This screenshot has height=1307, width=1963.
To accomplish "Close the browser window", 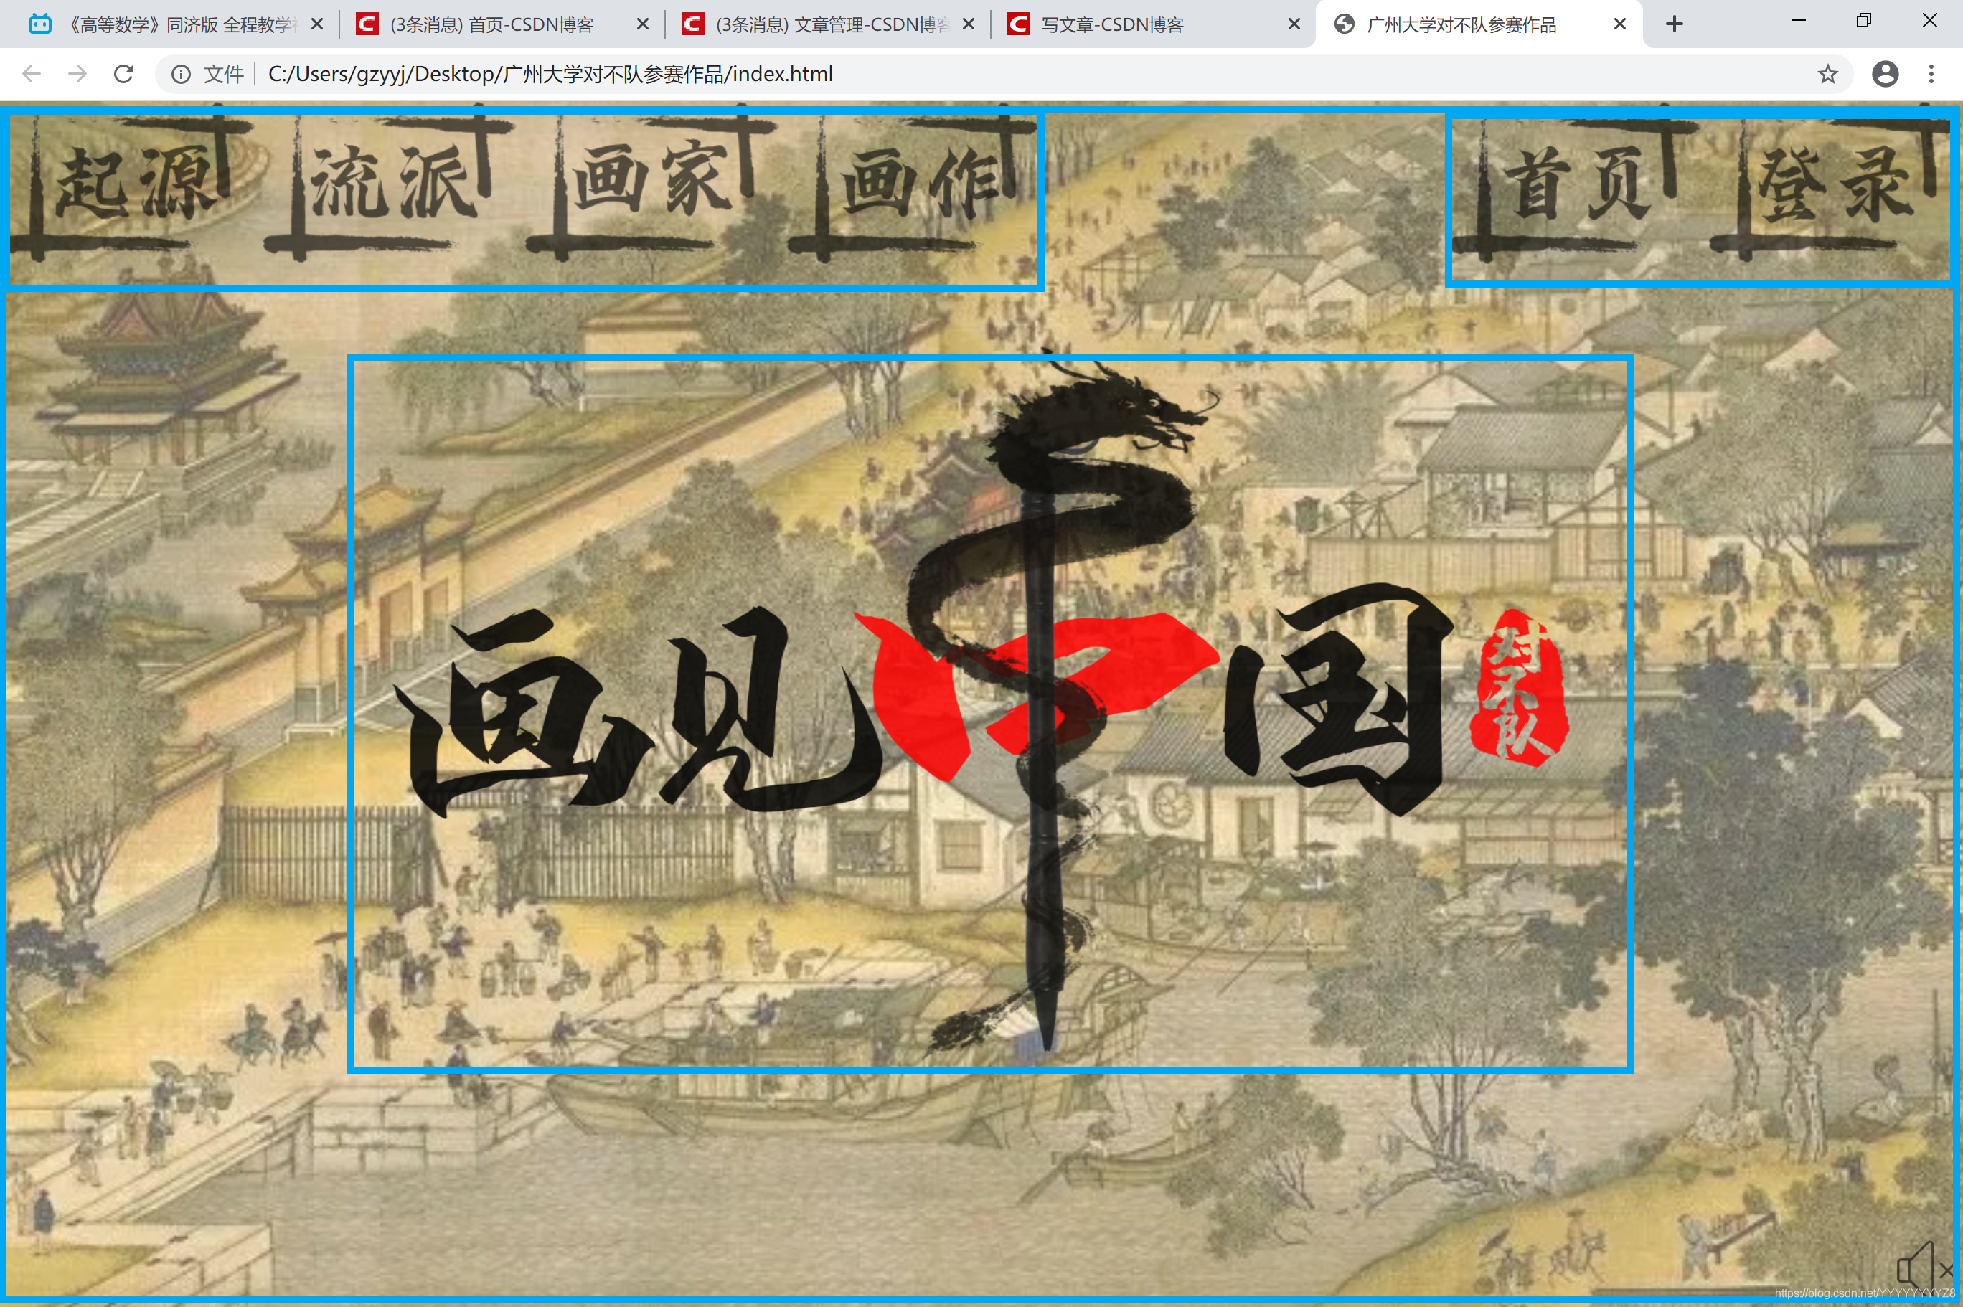I will pyautogui.click(x=1930, y=21).
